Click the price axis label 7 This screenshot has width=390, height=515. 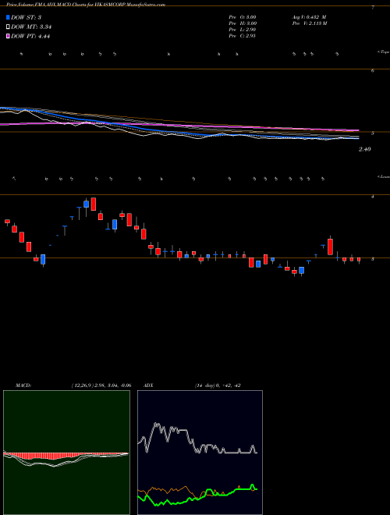[373, 7]
